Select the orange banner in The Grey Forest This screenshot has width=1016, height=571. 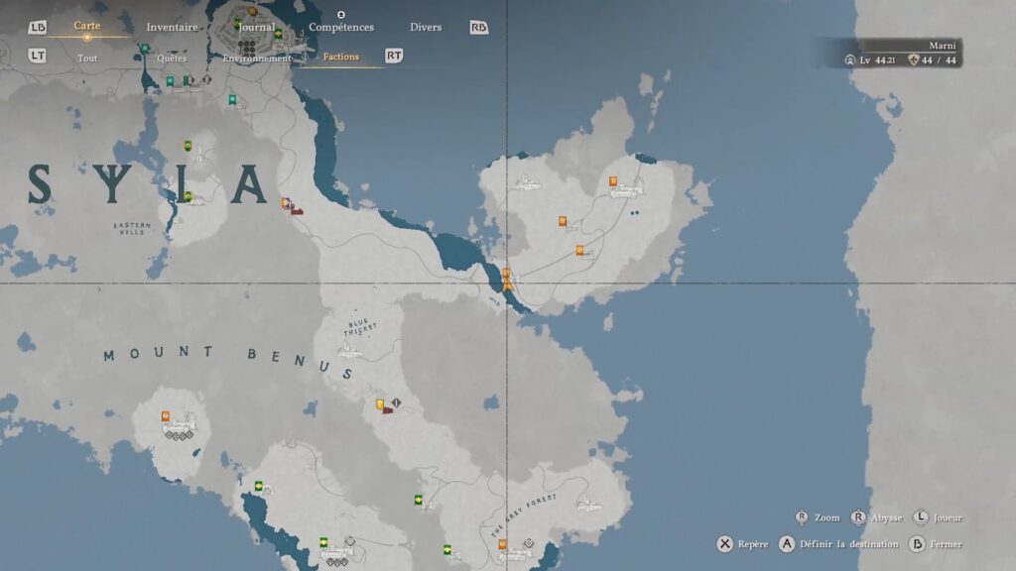(x=502, y=544)
